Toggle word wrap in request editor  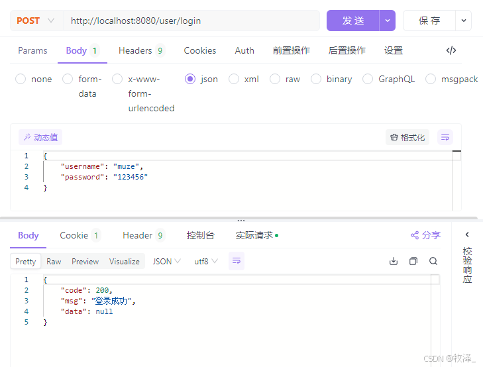(x=445, y=137)
